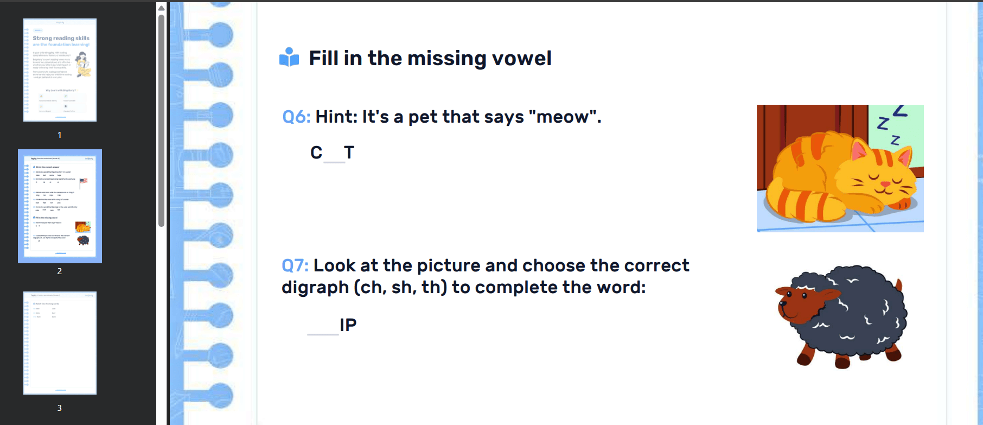Image resolution: width=983 pixels, height=425 pixels.
Task: Select the highlighted page 2 thumbnail
Action: [x=60, y=206]
